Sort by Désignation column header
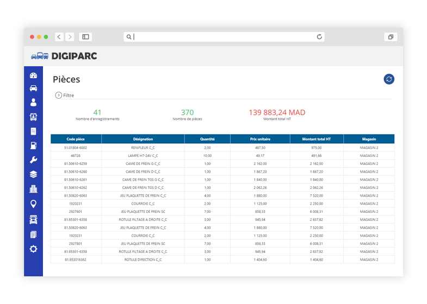 click(x=143, y=139)
